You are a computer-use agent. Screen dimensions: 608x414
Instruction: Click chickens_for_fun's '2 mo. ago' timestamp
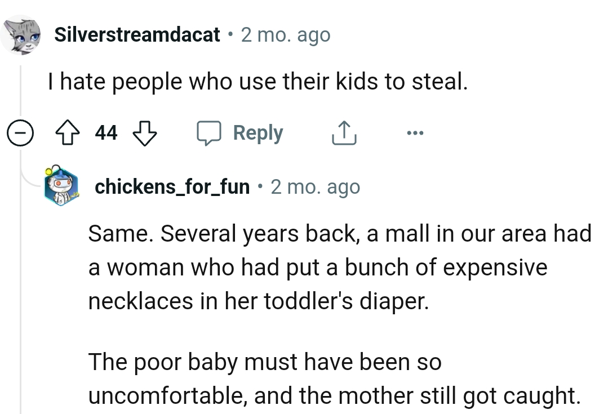pos(316,186)
